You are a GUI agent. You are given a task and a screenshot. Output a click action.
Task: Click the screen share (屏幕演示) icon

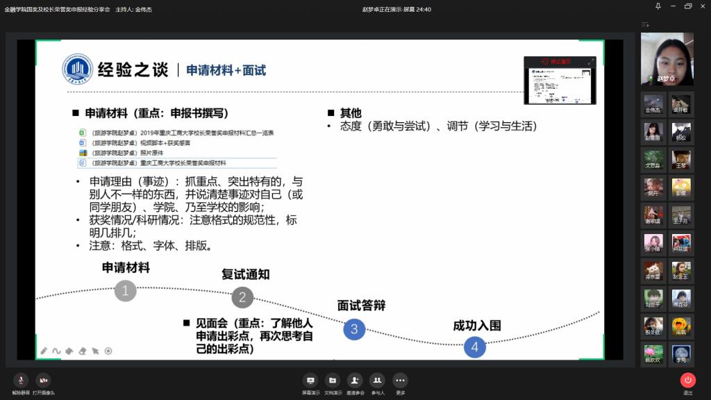coord(310,380)
